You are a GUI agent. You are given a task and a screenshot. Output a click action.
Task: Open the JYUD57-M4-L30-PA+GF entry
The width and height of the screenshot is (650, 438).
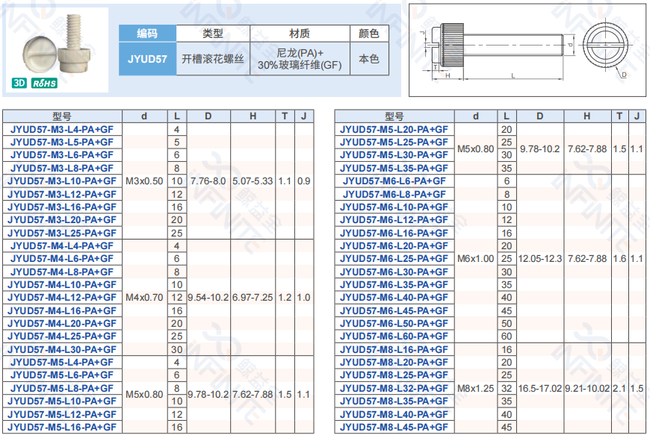62,349
